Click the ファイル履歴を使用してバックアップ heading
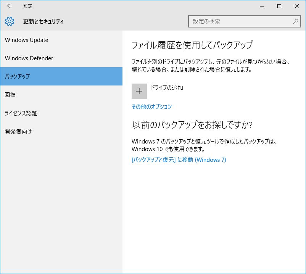The image size is (306, 274). (192, 45)
